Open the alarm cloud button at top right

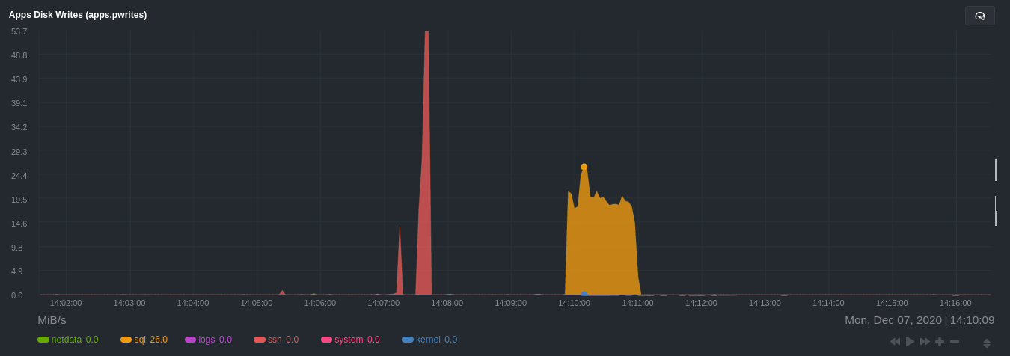pos(979,16)
